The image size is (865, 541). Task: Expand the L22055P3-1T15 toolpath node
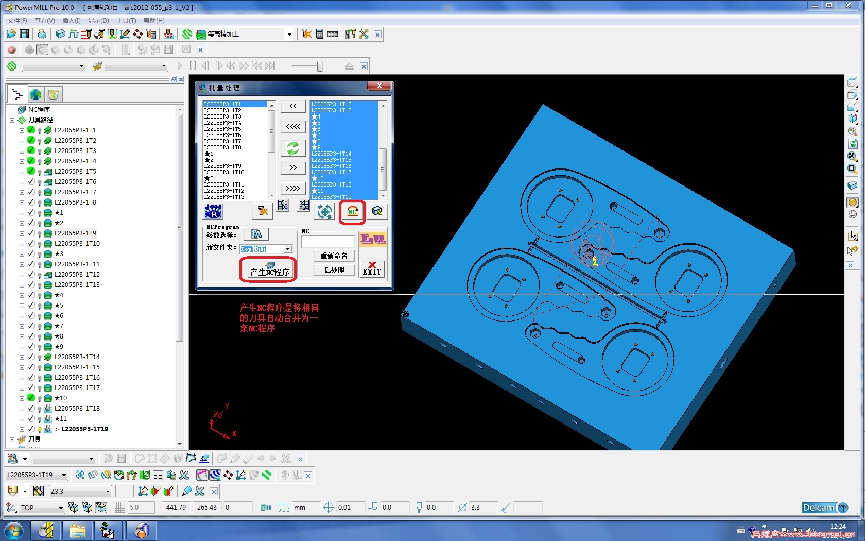coord(22,367)
